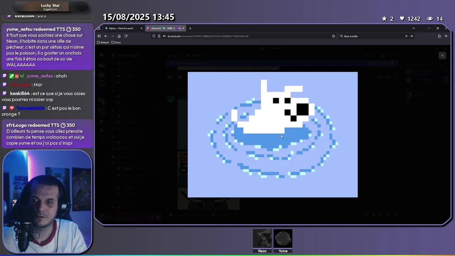Close the Wplace browser tab
455x256 pixels.
click(x=141, y=28)
